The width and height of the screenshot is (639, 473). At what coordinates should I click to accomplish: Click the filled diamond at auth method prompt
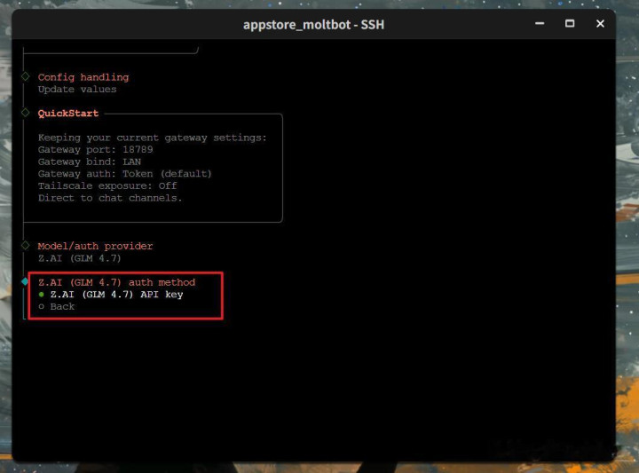pyautogui.click(x=26, y=281)
